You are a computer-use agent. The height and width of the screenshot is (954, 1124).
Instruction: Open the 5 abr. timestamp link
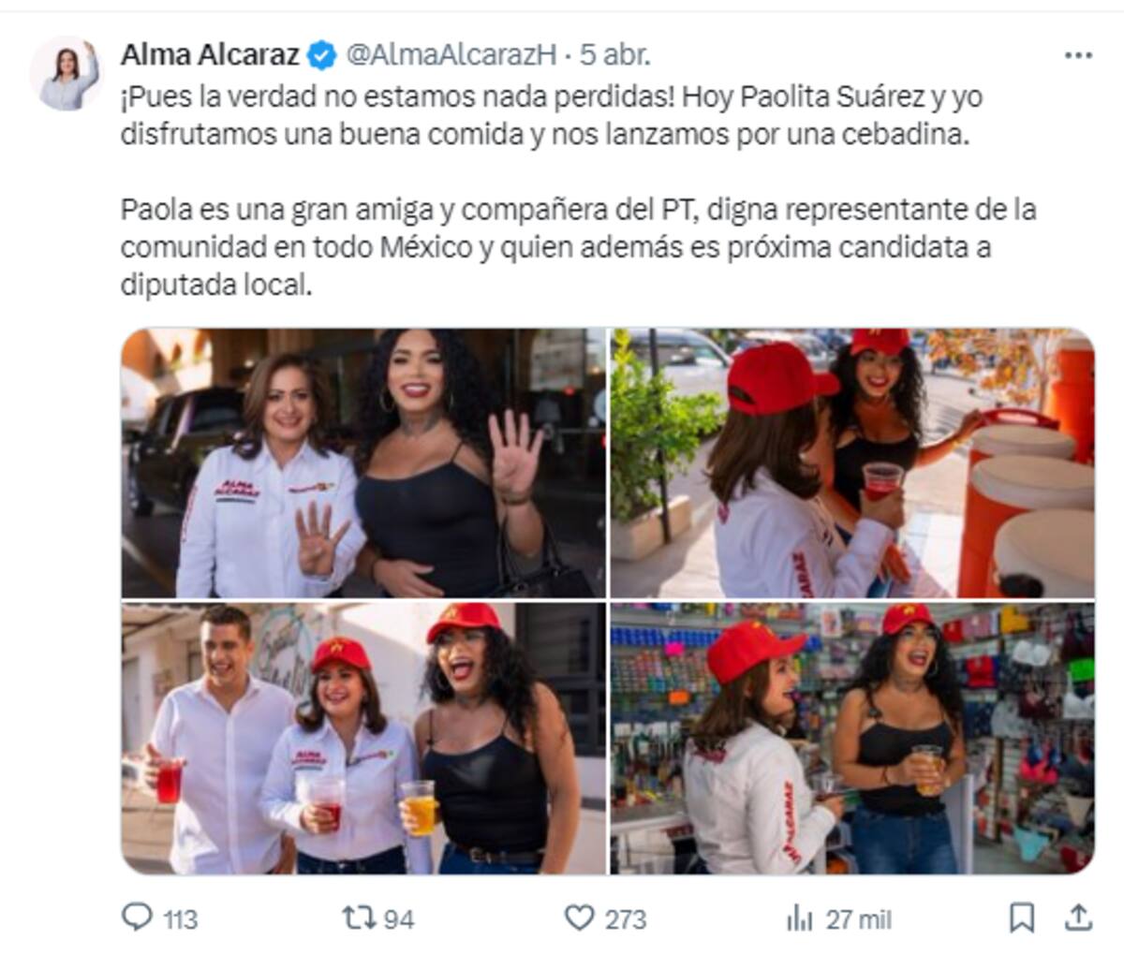coord(614,55)
